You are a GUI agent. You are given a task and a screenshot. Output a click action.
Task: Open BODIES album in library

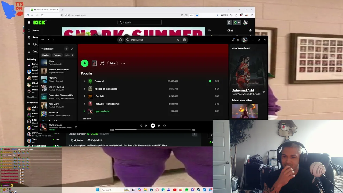pyautogui.click(x=58, y=80)
